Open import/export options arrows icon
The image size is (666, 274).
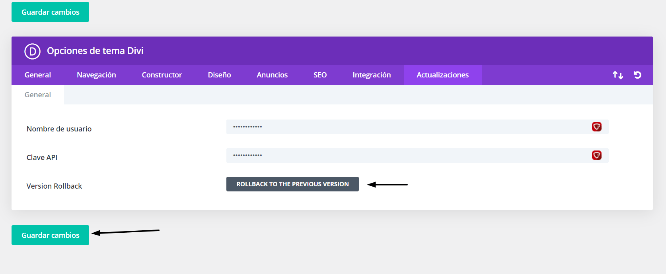pos(617,75)
